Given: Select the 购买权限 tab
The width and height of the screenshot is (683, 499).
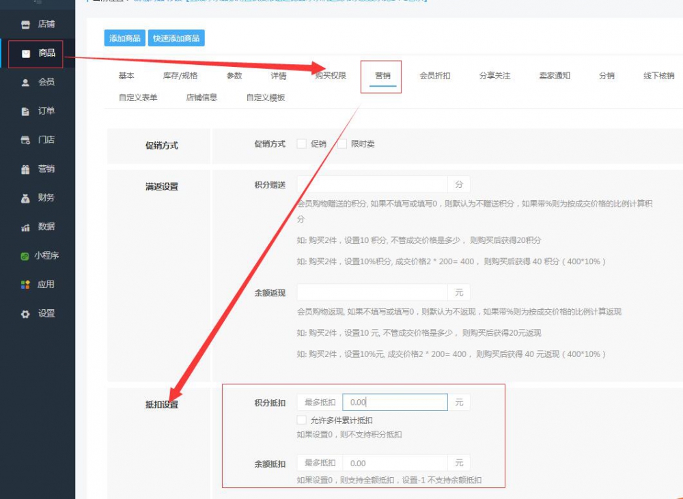Looking at the screenshot, I should pyautogui.click(x=331, y=76).
